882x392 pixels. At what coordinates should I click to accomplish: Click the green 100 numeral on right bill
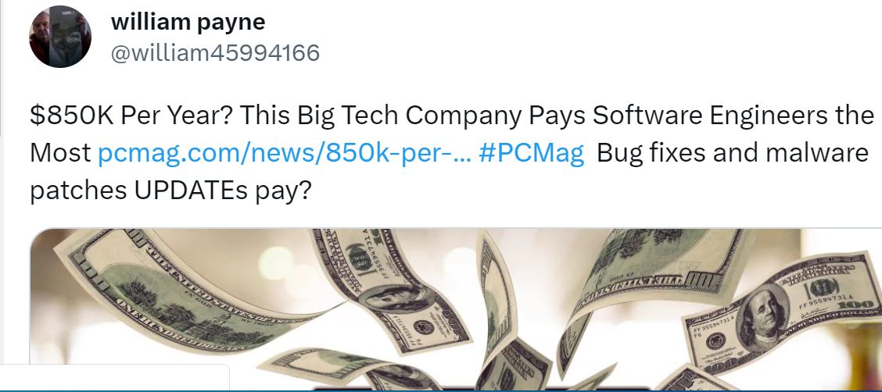(x=823, y=290)
